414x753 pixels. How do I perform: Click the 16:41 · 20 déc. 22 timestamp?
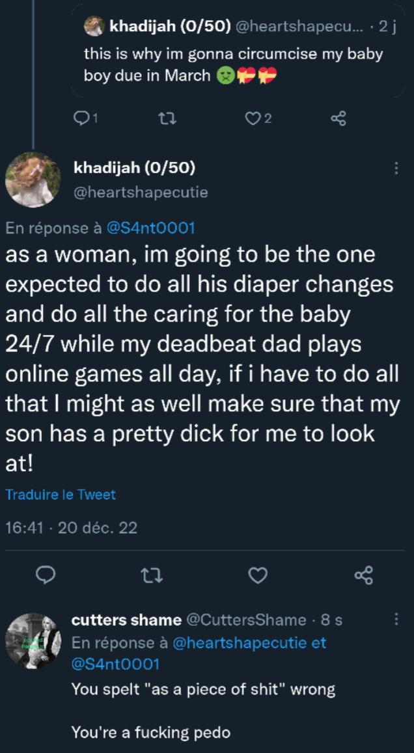pyautogui.click(x=71, y=528)
